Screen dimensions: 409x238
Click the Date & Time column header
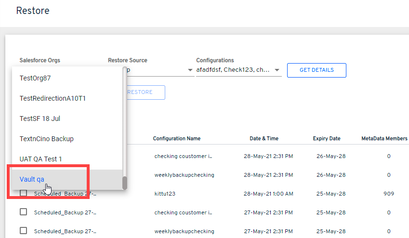click(264, 139)
